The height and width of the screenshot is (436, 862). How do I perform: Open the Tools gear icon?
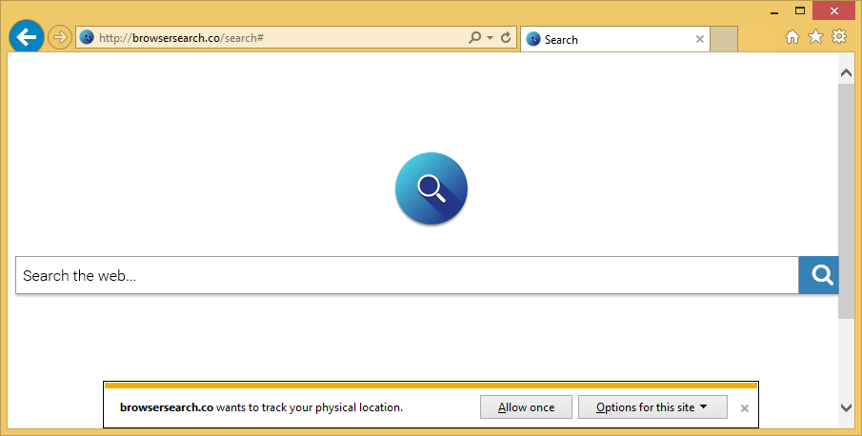point(839,37)
